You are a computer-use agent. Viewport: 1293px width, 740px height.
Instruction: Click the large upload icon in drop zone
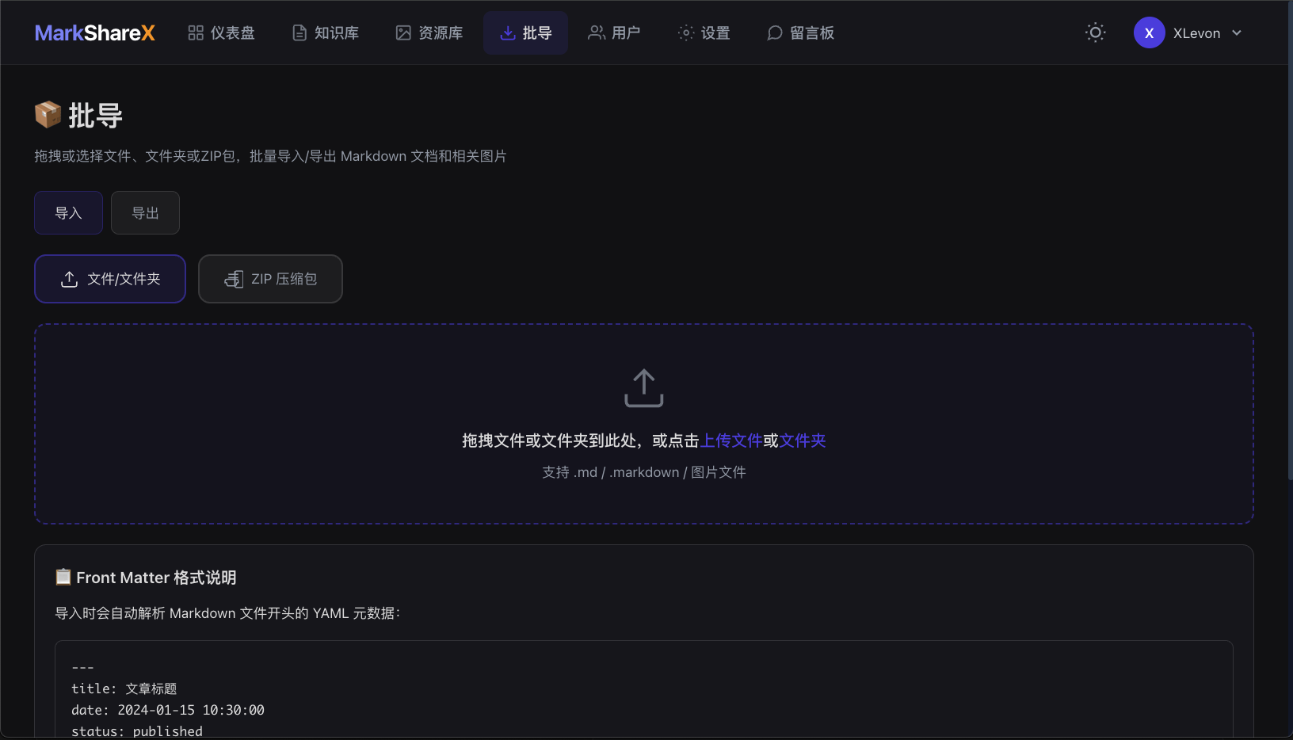click(x=644, y=388)
